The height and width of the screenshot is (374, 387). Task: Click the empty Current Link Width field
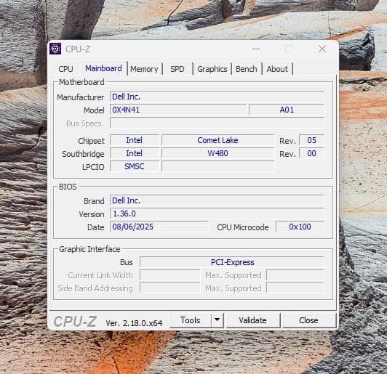tap(169, 275)
